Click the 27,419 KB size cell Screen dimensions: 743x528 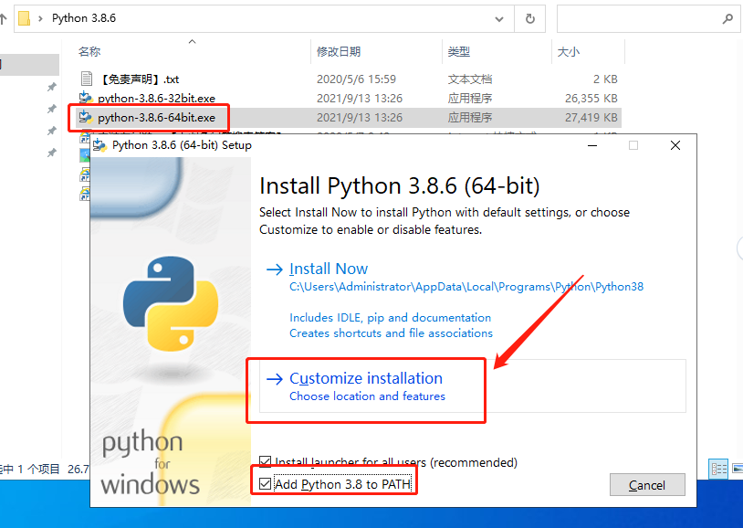click(591, 118)
